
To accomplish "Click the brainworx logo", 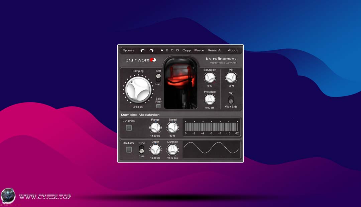I will pos(141,60).
